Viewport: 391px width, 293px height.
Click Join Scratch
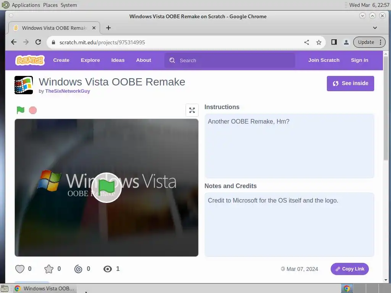324,60
